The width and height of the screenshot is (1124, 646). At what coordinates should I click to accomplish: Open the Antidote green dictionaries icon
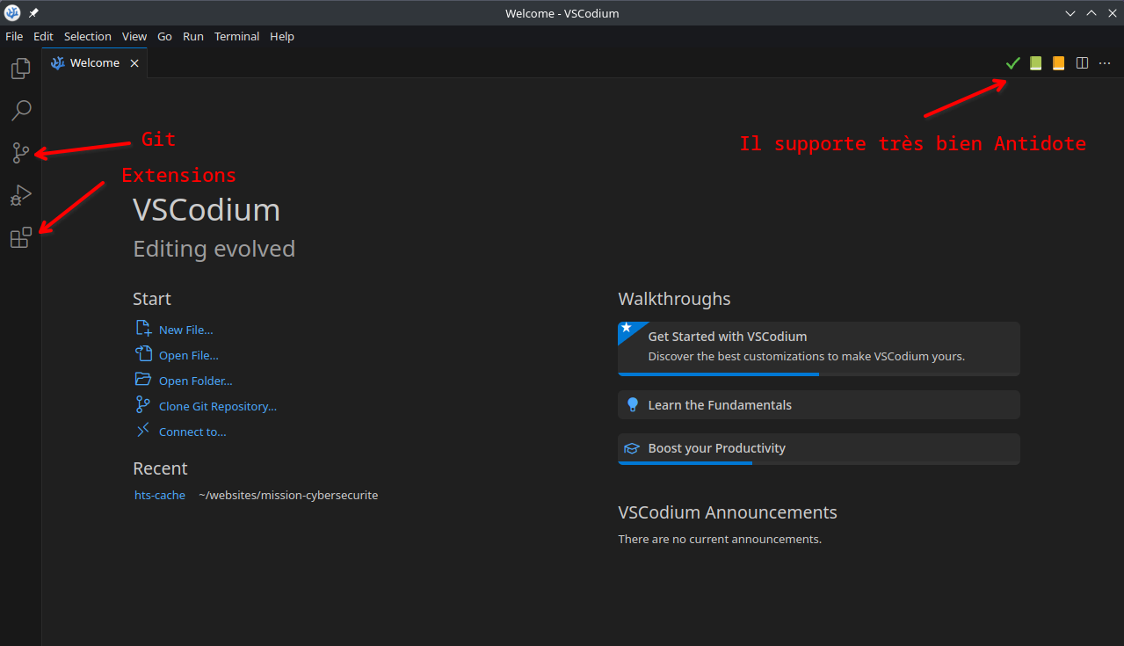(1035, 62)
